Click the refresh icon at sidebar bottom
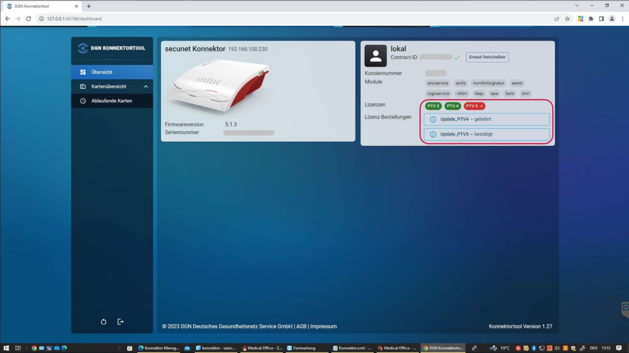 (x=103, y=322)
